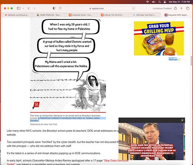Switch to Midtown courthouse tab

17,15
